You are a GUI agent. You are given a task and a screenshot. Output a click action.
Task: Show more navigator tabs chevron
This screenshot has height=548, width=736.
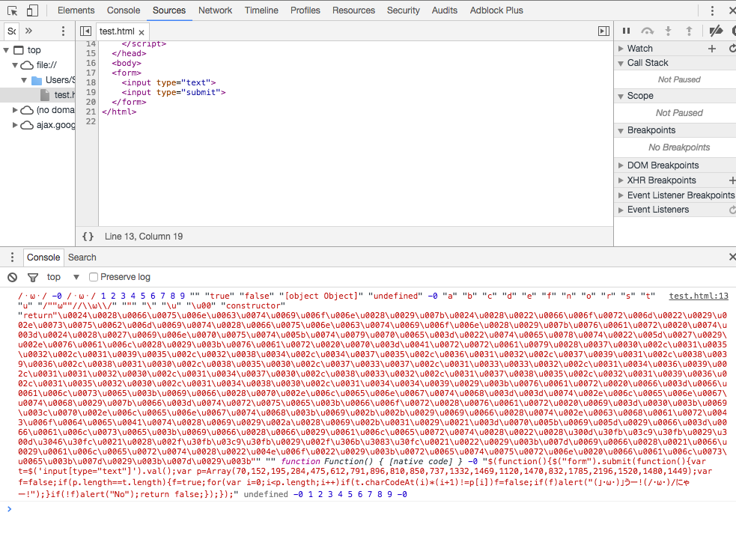[28, 31]
